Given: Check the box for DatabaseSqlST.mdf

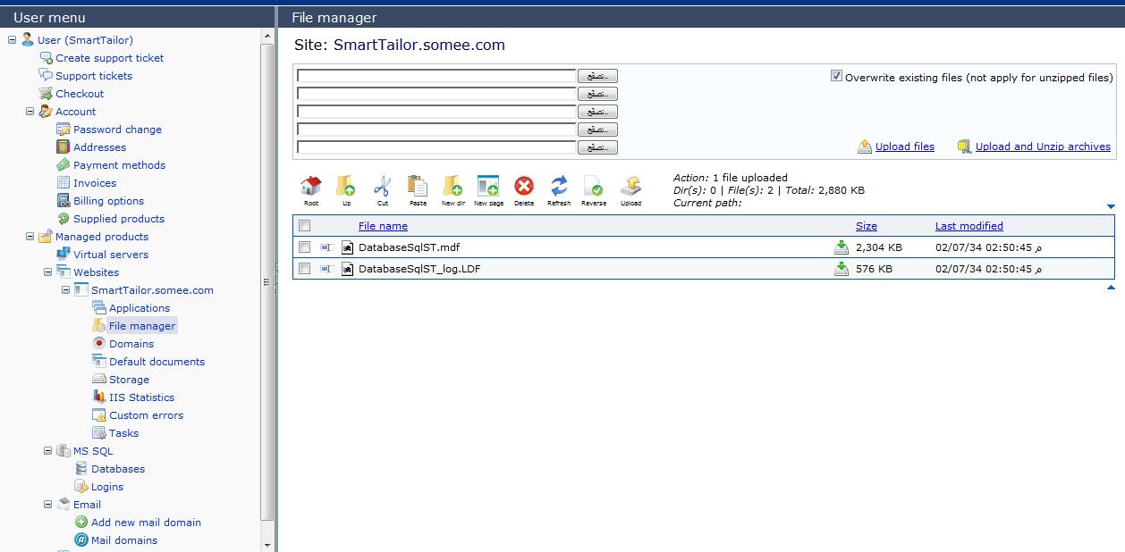Looking at the screenshot, I should pyautogui.click(x=305, y=247).
